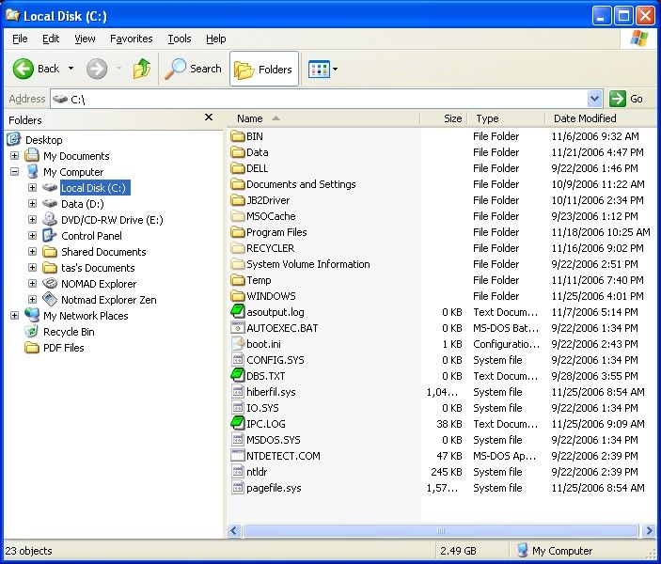Open the File menu
Image resolution: width=661 pixels, height=564 pixels.
tap(20, 39)
